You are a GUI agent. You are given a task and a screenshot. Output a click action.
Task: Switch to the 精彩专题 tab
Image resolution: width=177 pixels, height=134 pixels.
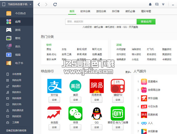coord(146,11)
